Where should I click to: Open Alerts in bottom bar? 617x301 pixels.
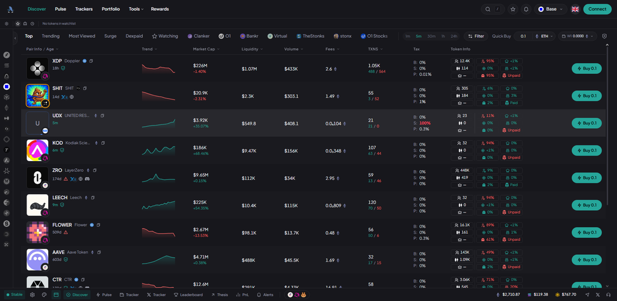[x=265, y=295]
